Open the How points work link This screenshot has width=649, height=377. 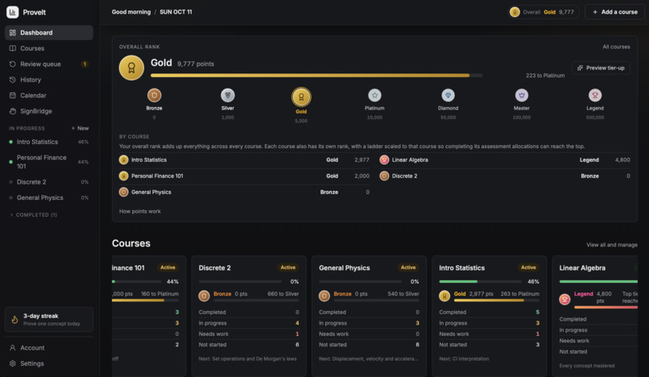(140, 211)
